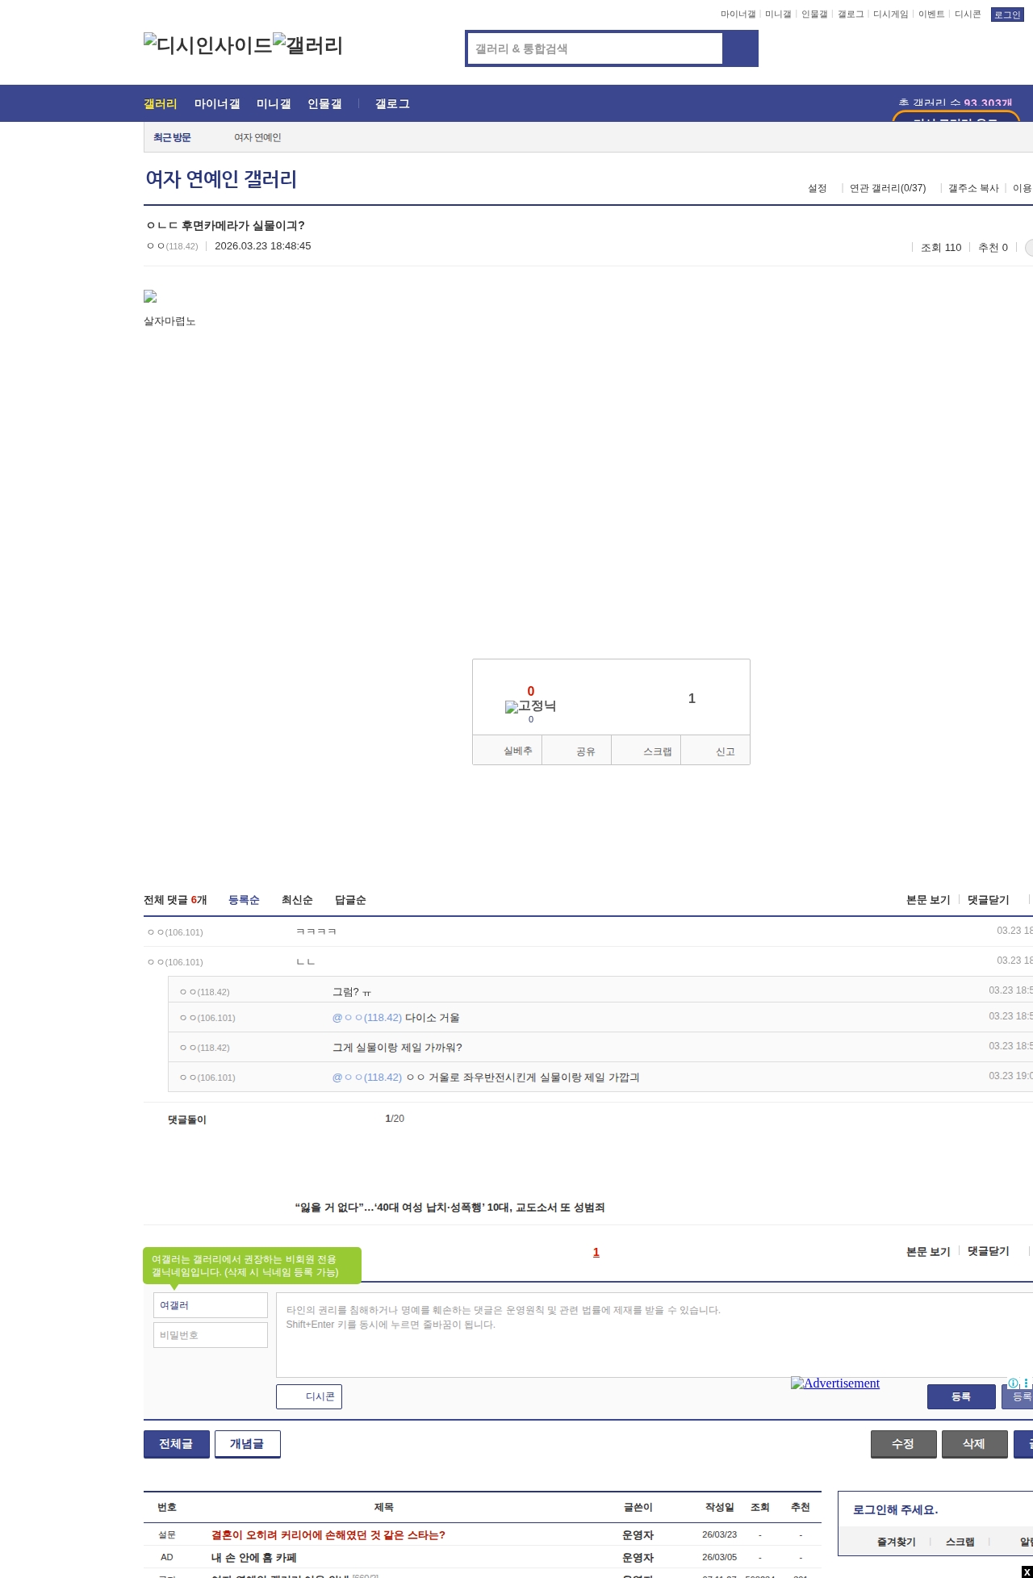Click the 디시인사이드 logo image
This screenshot has width=1033, height=1578.
click(x=207, y=45)
